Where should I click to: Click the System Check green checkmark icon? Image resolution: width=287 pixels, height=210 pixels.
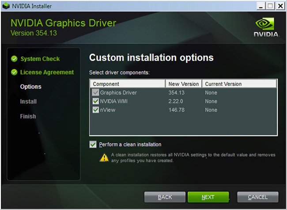click(x=14, y=59)
